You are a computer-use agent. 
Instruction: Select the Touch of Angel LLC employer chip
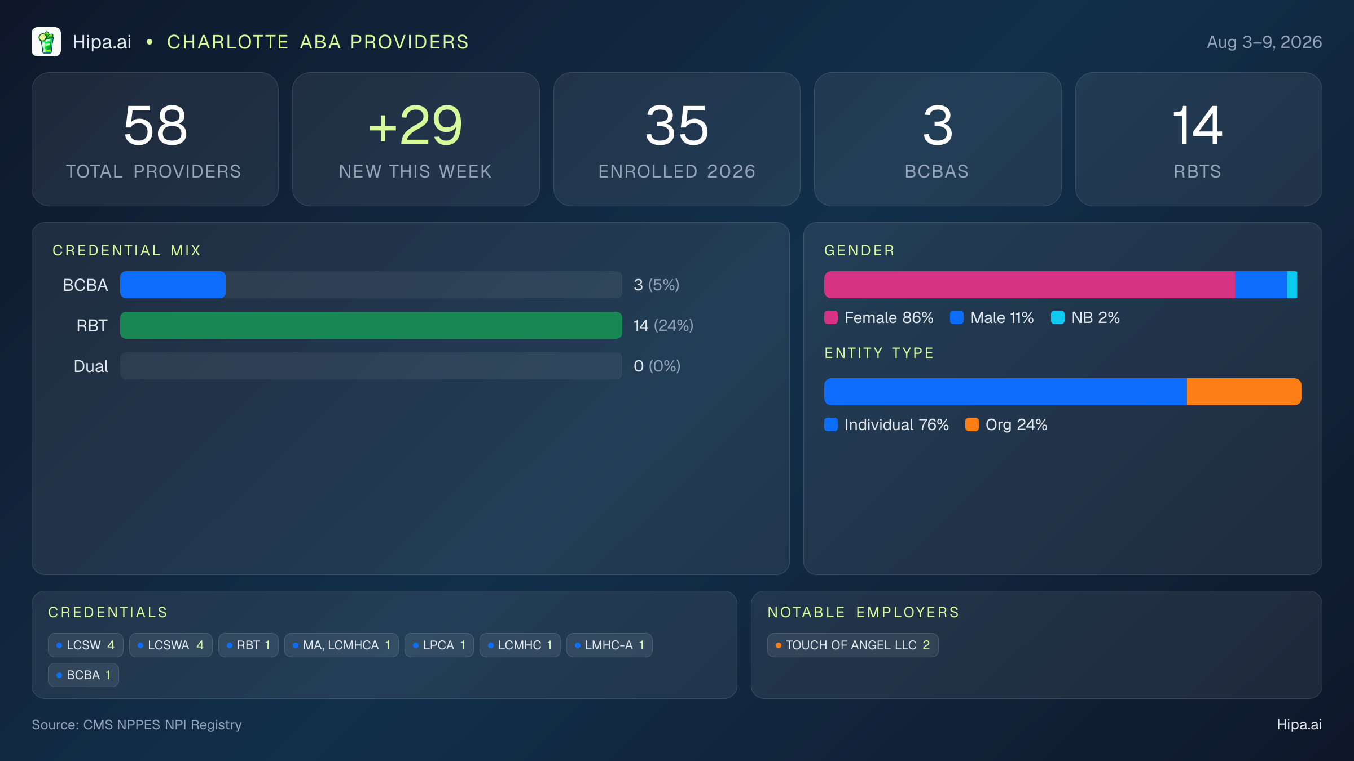click(853, 645)
